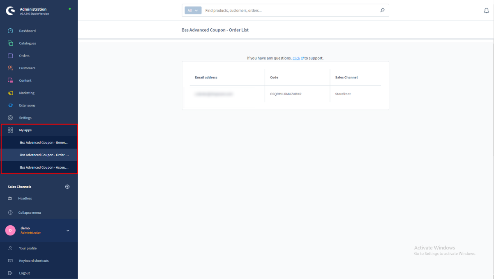Click the Email address column header
This screenshot has width=494, height=279.
[x=206, y=77]
